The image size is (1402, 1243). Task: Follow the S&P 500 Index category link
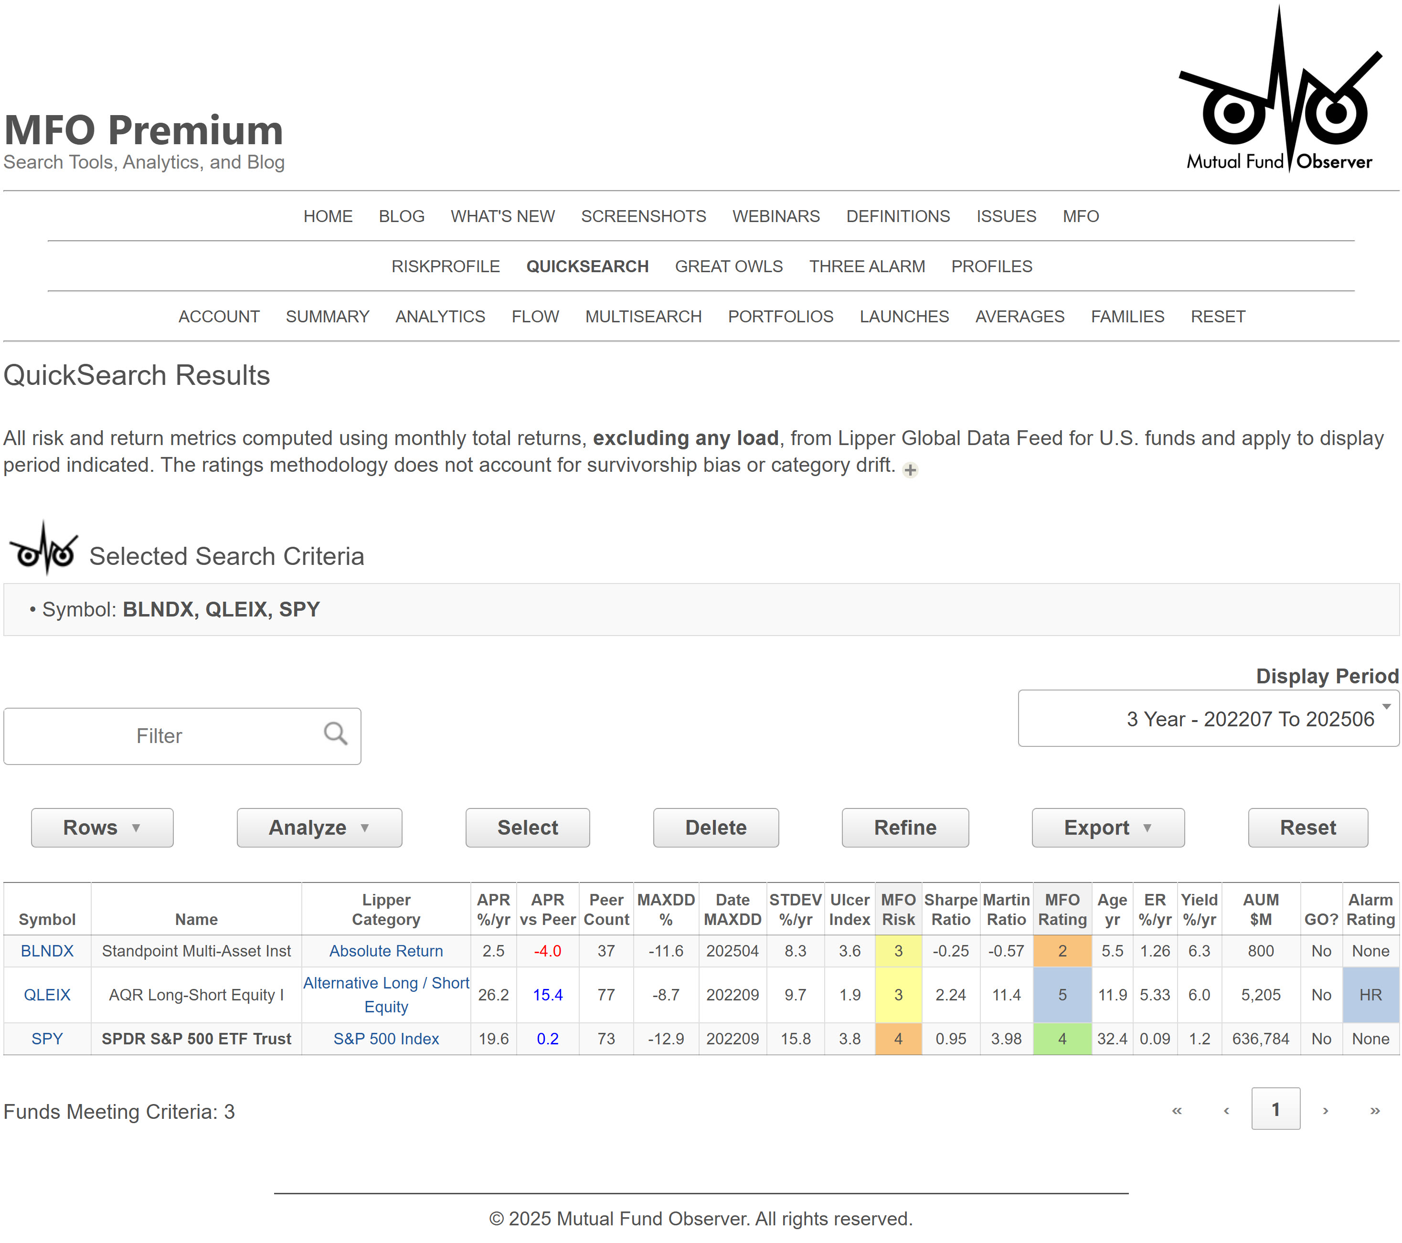pos(386,1039)
